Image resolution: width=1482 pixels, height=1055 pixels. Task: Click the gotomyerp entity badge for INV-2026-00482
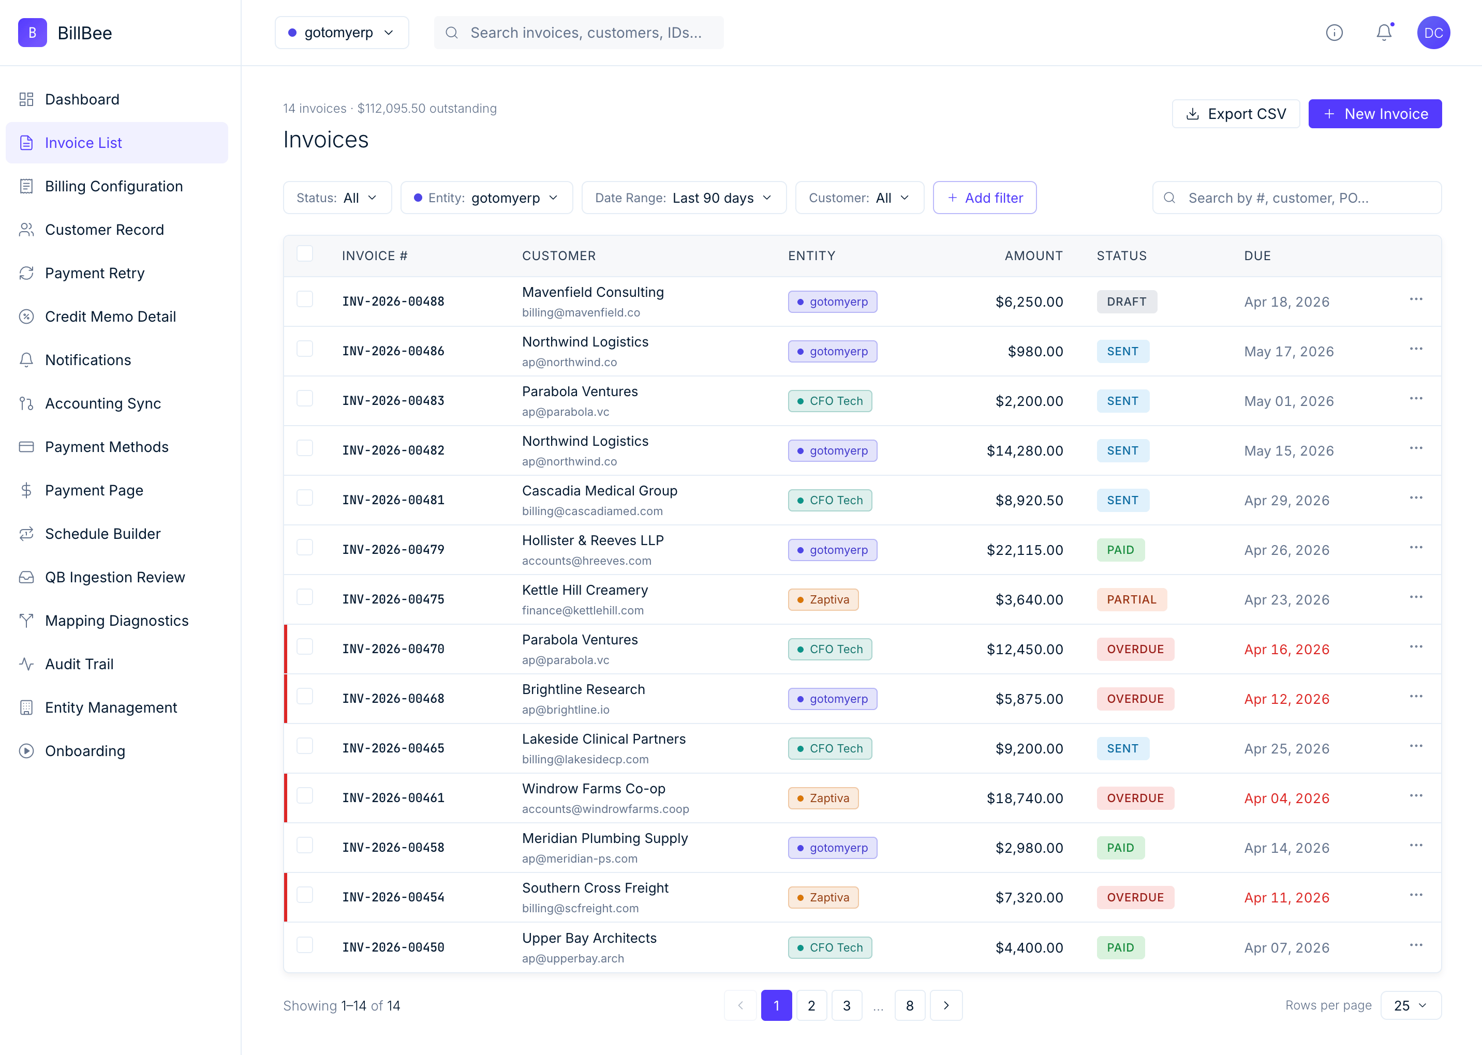click(x=832, y=451)
